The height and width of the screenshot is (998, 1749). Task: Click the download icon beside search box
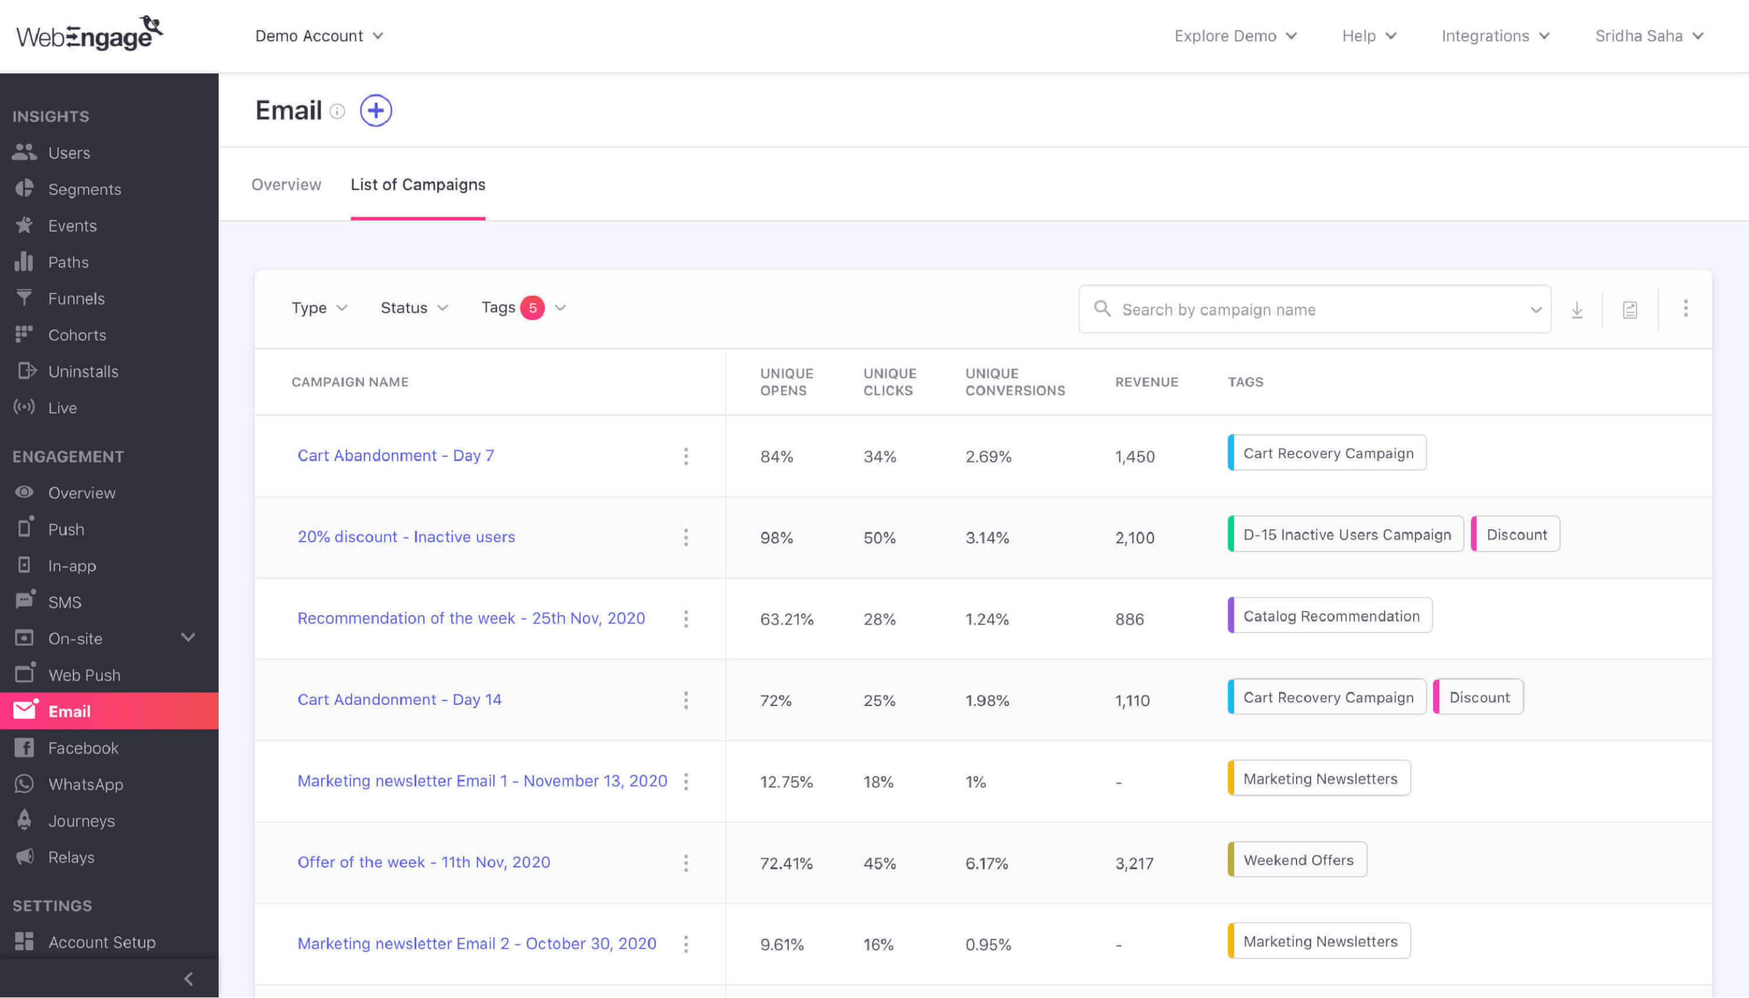tap(1576, 310)
